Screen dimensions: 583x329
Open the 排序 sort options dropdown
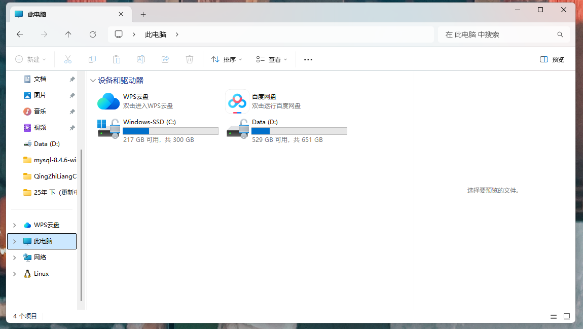point(226,59)
